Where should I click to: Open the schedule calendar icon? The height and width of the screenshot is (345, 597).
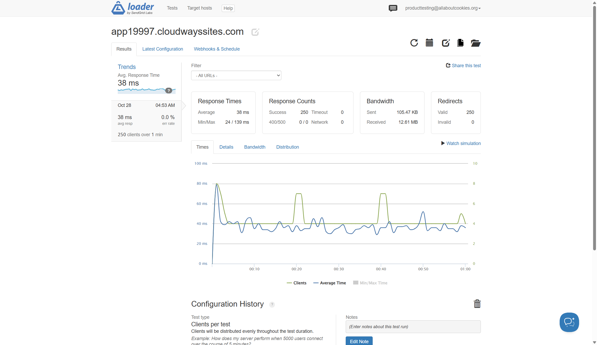click(429, 43)
